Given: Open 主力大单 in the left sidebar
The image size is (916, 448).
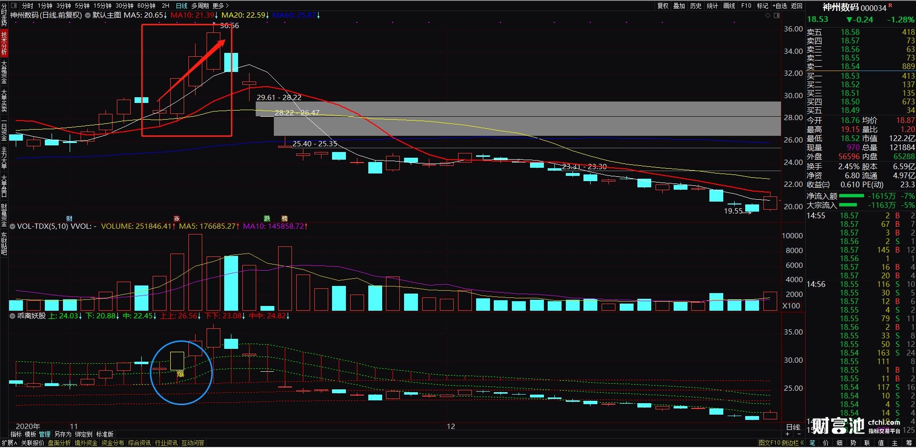Looking at the screenshot, I should click(4, 158).
